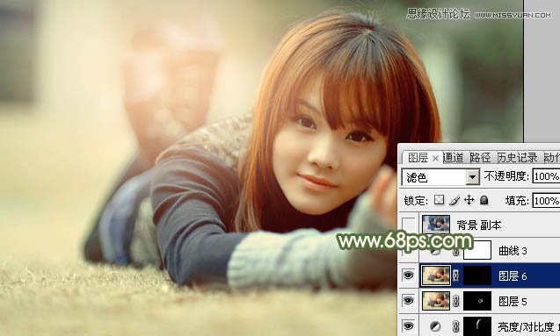
Task: Hide 图层 5 with its eye icon
Action: click(409, 301)
